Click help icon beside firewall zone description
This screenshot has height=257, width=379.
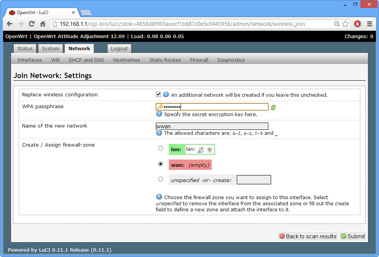click(159, 197)
